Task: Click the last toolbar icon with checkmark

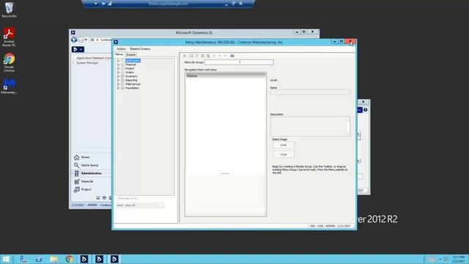Action: click(x=232, y=56)
